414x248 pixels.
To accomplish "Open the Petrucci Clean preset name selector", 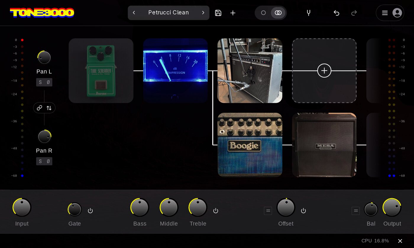I will point(169,13).
